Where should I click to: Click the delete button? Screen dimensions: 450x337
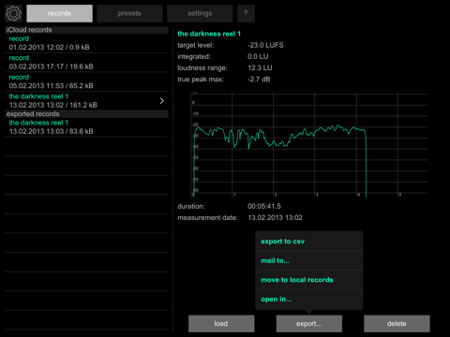click(x=397, y=324)
